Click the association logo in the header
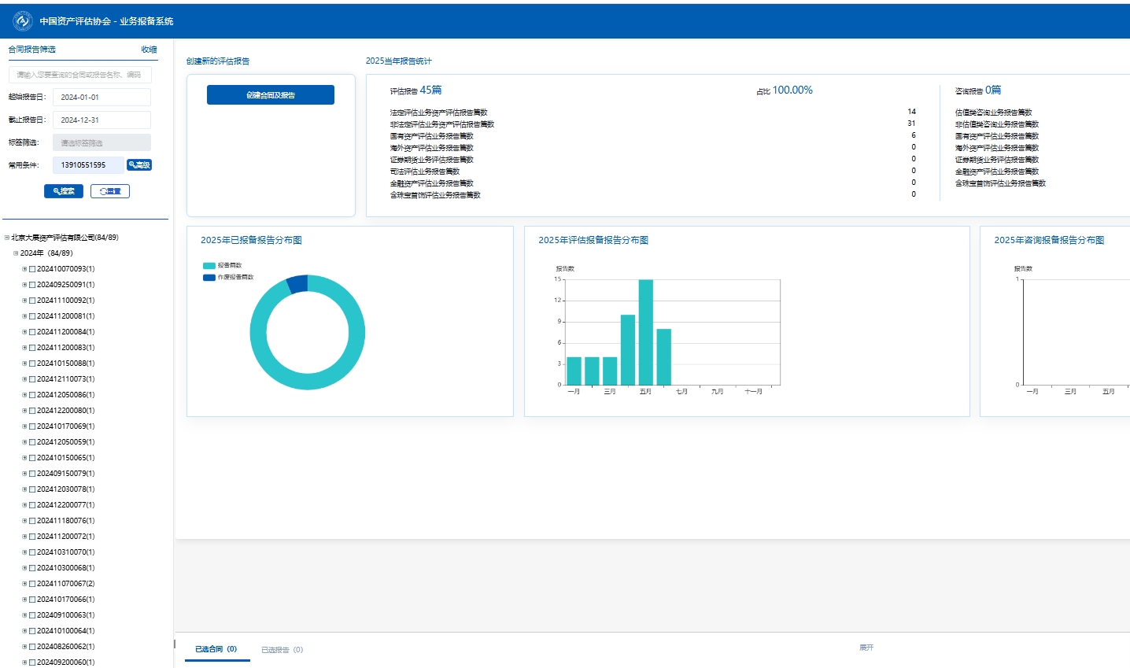The height and width of the screenshot is (668, 1130). click(x=22, y=21)
